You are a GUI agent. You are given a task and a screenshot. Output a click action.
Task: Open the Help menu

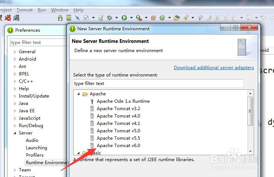click(78, 10)
